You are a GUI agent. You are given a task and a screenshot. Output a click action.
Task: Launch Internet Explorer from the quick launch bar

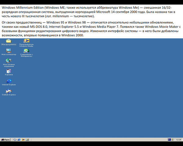tap(19, 139)
